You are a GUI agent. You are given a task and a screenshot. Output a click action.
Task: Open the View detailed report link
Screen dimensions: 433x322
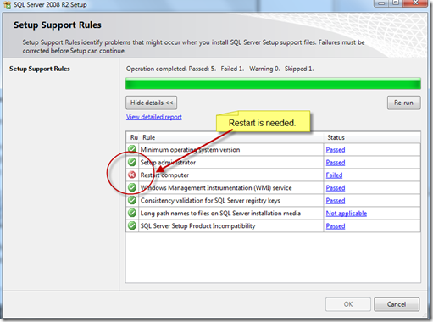coord(154,117)
